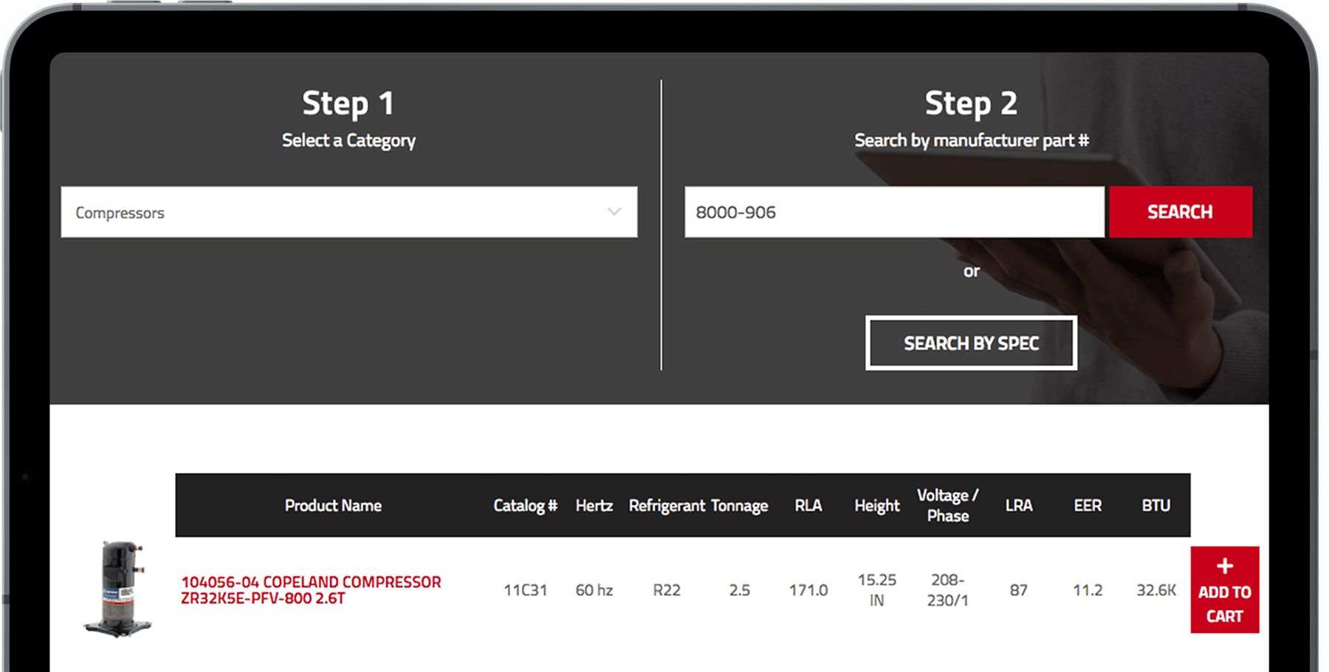Click the Product Name column header
Screen dimensions: 1329x672
tap(333, 505)
